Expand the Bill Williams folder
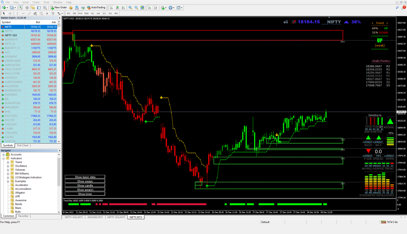The width and height of the screenshot is (407, 234). [x=8, y=174]
